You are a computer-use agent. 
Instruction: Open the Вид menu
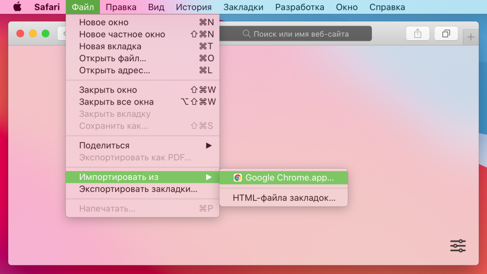(x=156, y=7)
